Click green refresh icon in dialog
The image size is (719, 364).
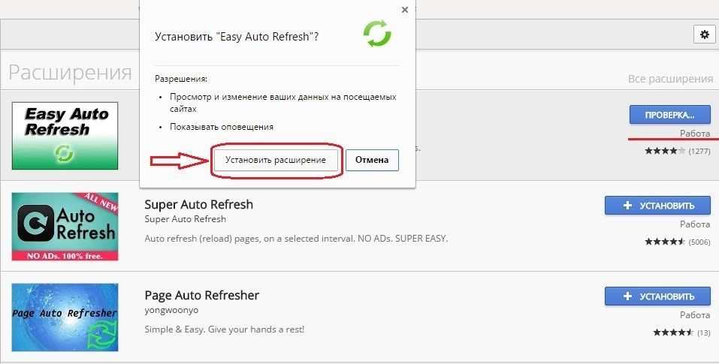pos(377,34)
